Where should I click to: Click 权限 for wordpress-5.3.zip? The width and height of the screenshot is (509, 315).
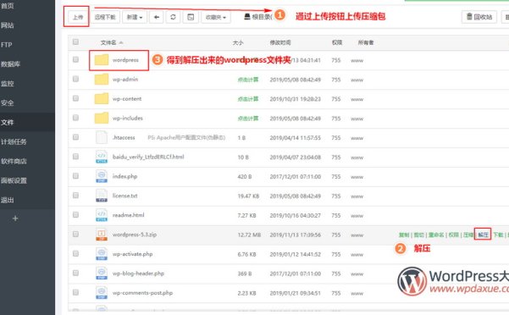(x=453, y=235)
